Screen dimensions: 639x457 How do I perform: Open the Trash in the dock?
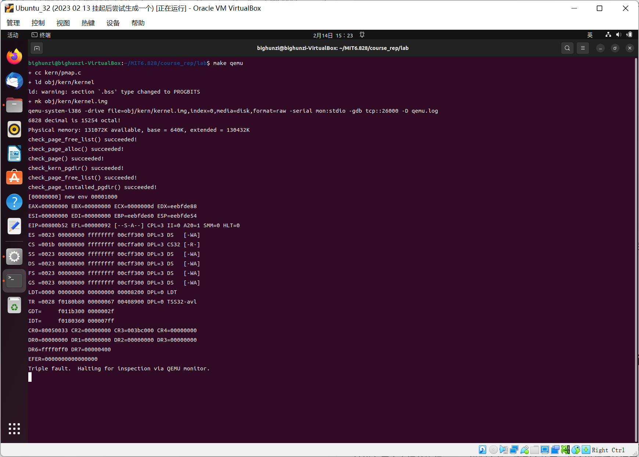click(14, 305)
